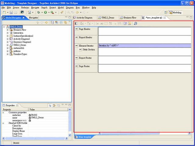
Task: Open the Debug dropdown arrow
Action: pos(42,12)
